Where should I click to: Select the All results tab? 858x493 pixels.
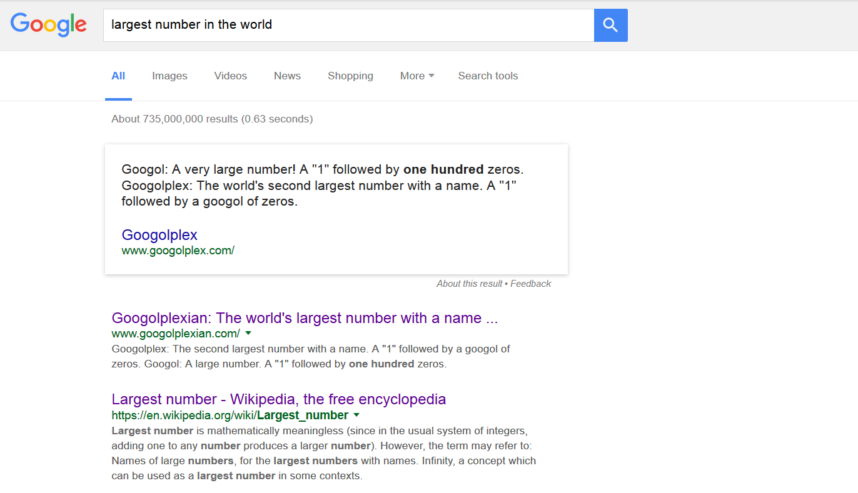pos(118,76)
